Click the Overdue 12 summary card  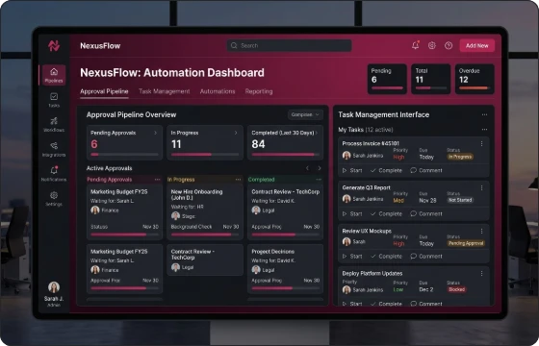[x=475, y=79]
